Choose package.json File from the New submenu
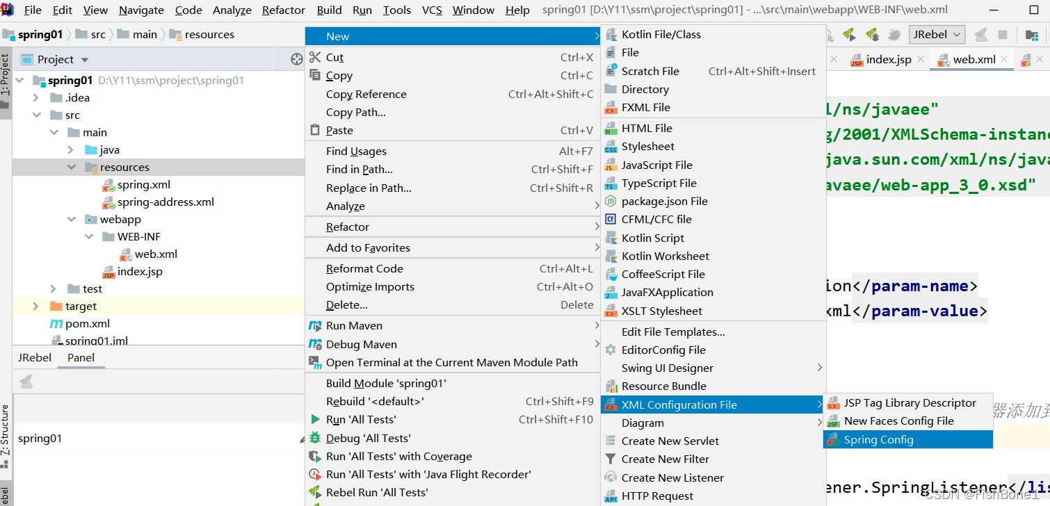The width and height of the screenshot is (1050, 506). 713,202
